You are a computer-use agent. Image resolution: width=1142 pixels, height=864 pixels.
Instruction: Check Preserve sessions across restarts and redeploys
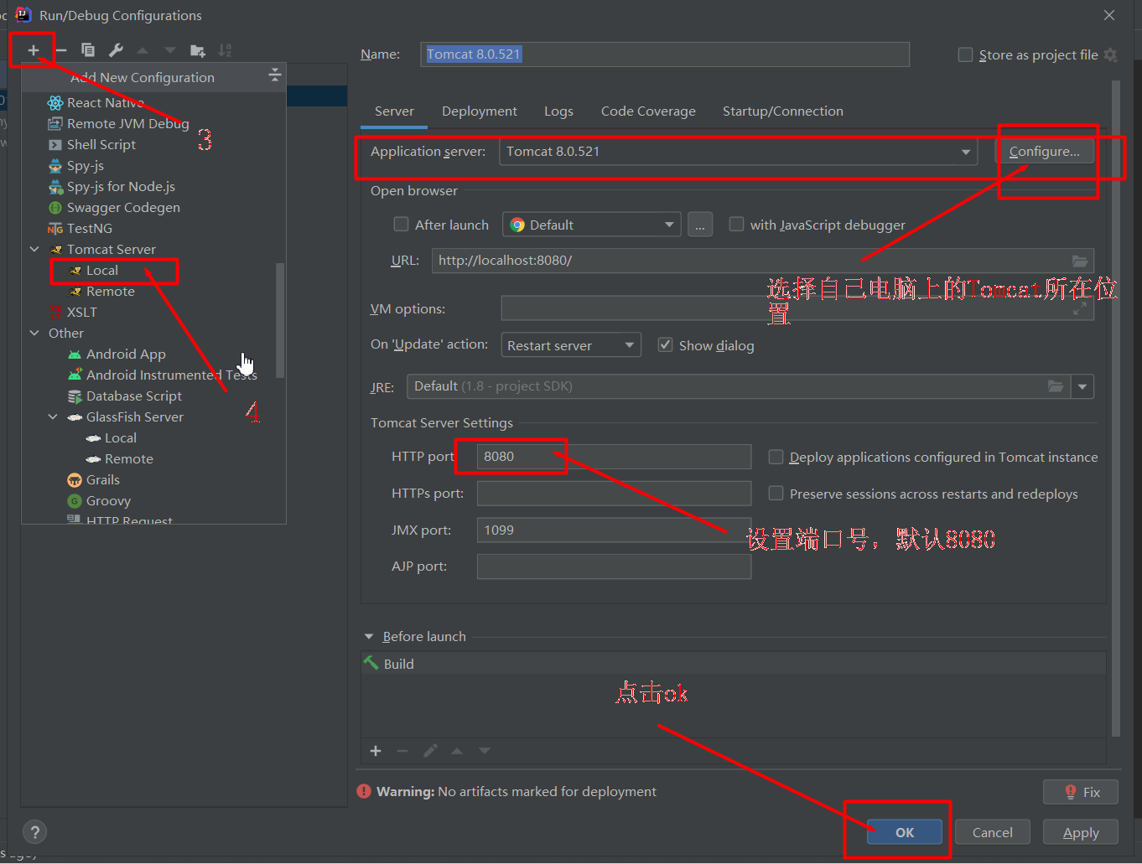click(x=776, y=494)
